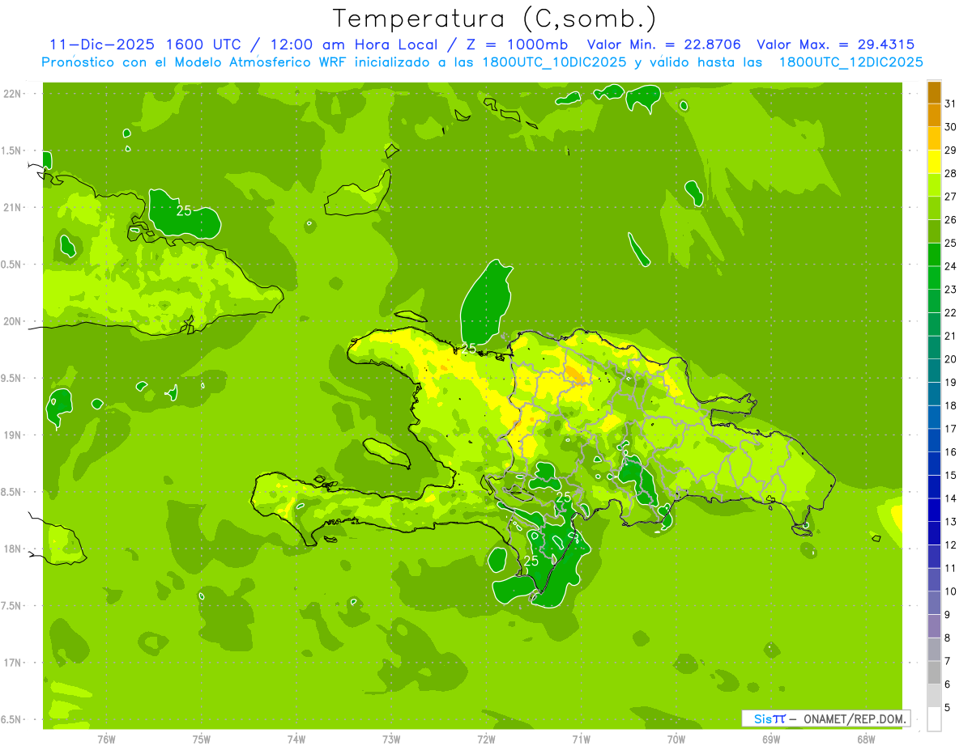The image size is (972, 750).
Task: Click the legend value 27
Action: point(951,197)
